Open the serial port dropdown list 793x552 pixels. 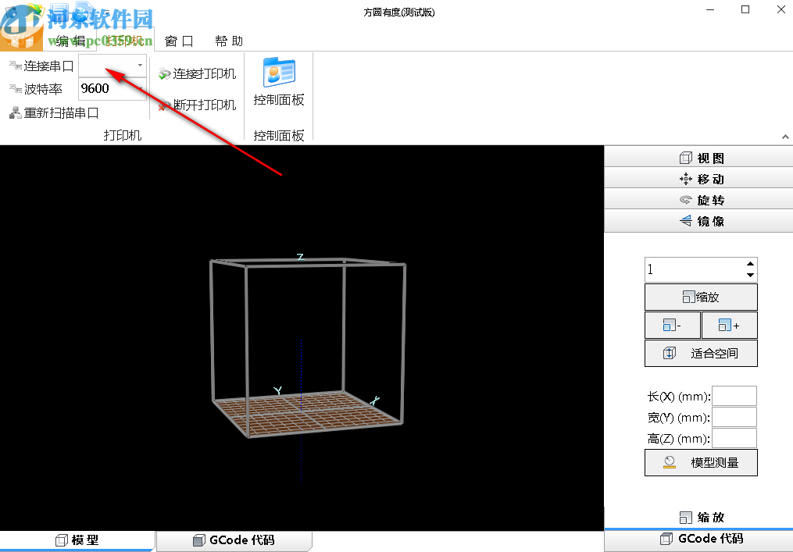pyautogui.click(x=139, y=66)
